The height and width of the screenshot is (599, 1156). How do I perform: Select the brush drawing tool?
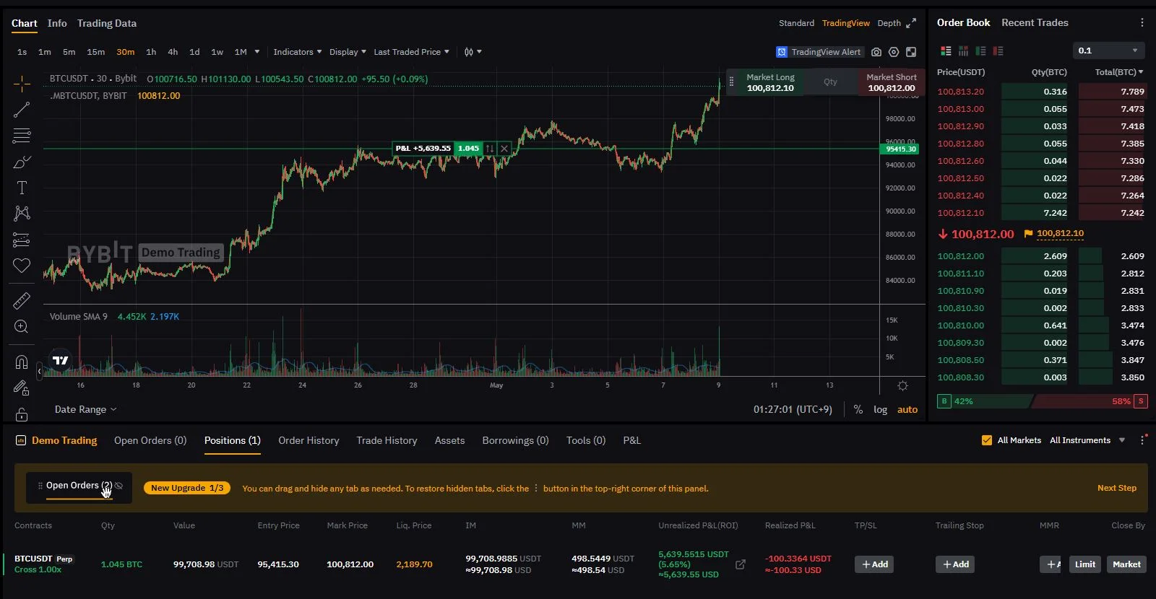tap(22, 162)
